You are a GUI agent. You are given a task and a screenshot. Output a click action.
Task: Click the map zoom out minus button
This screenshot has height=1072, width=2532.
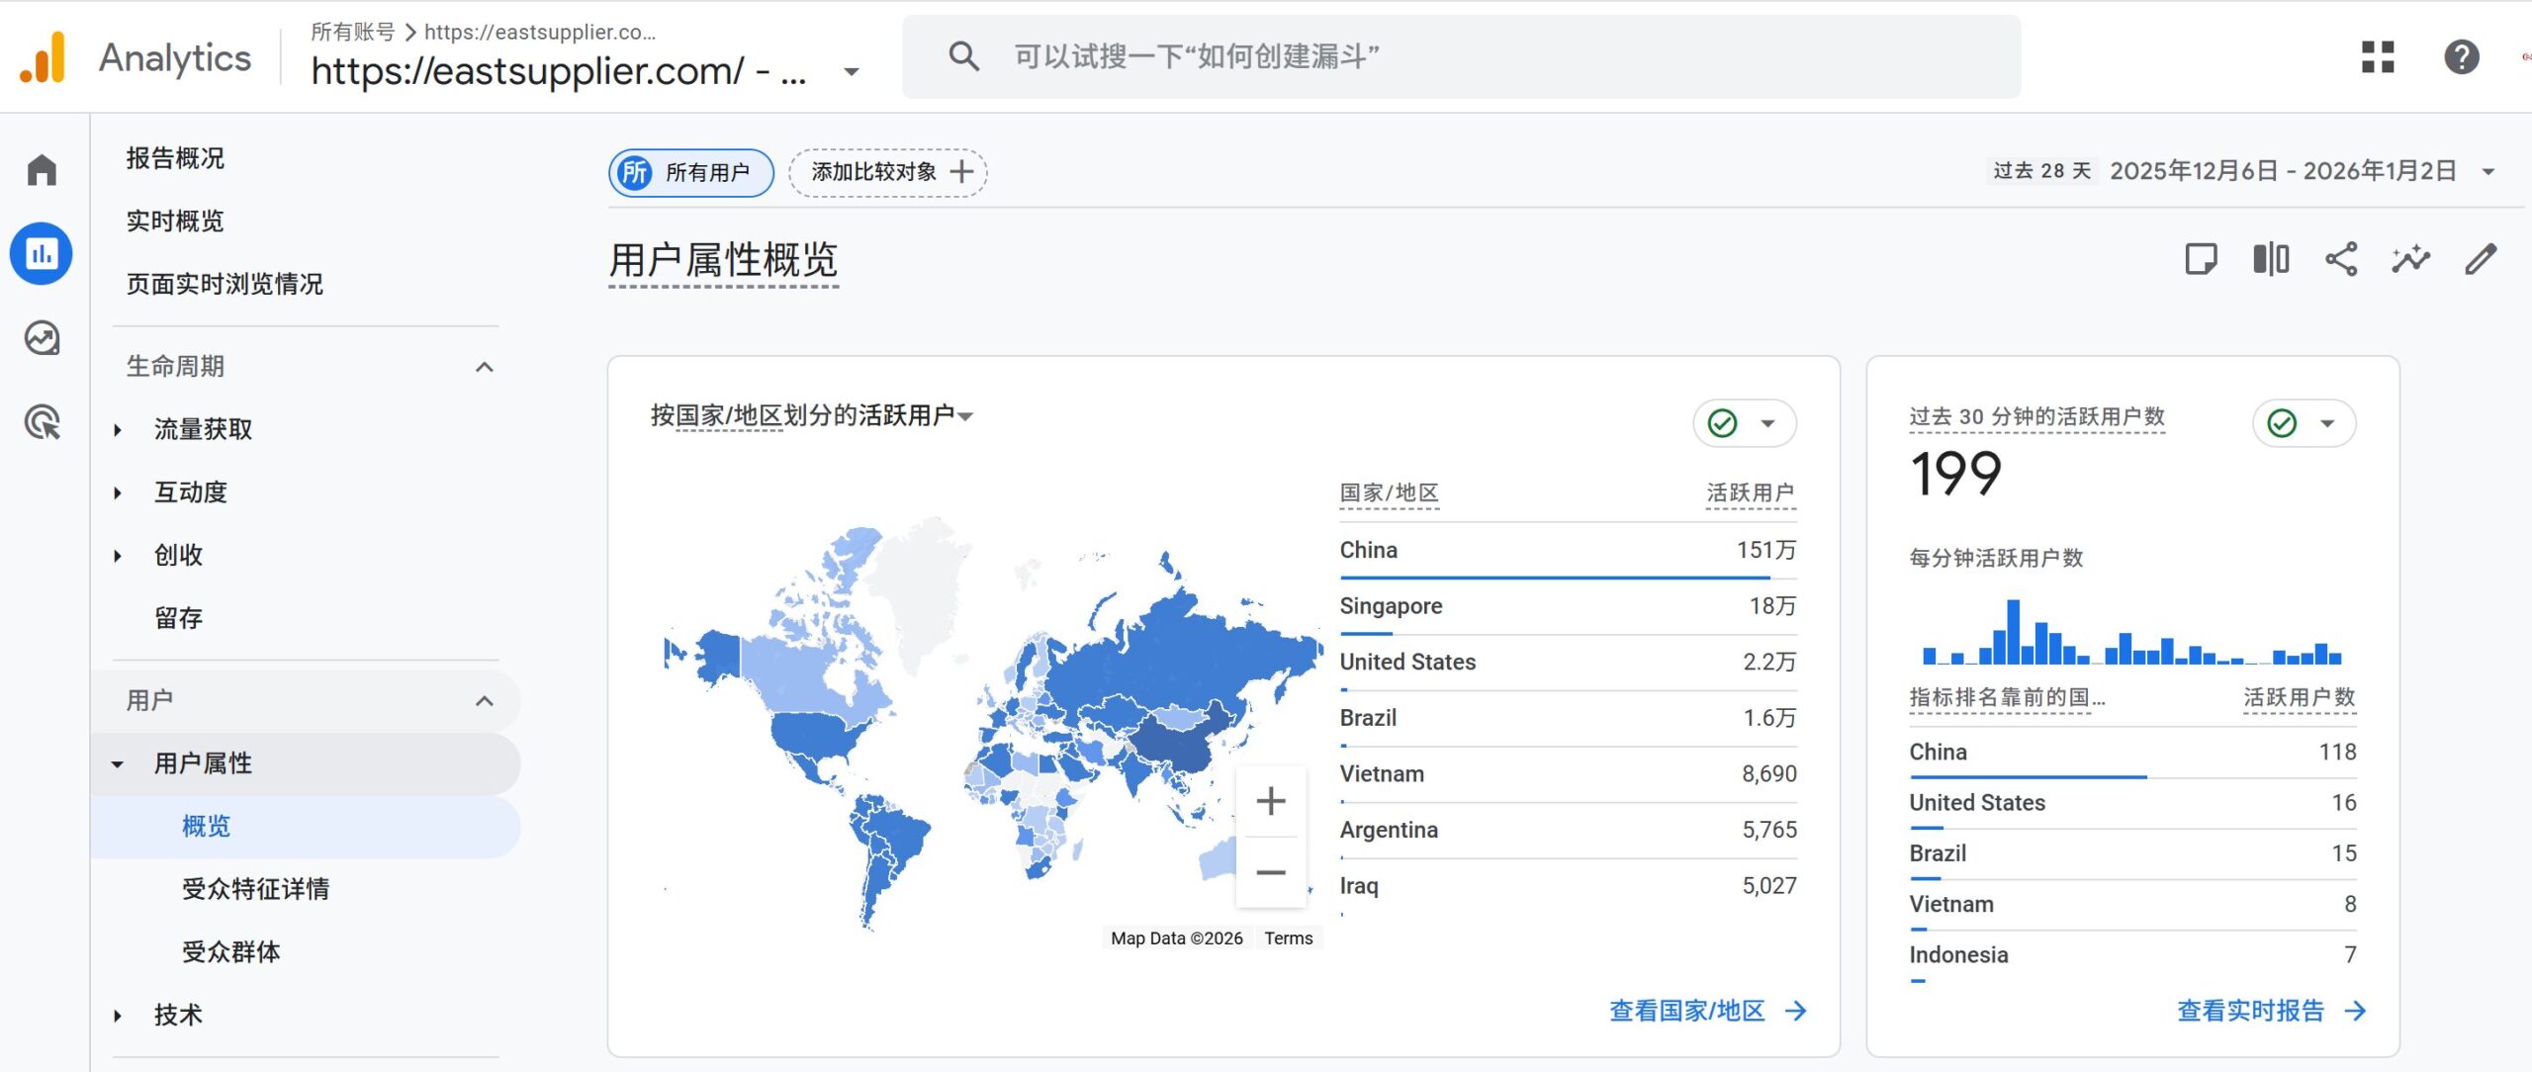[1271, 872]
